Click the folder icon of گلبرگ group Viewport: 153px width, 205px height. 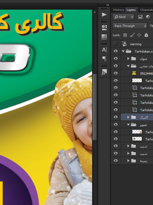(x=134, y=117)
